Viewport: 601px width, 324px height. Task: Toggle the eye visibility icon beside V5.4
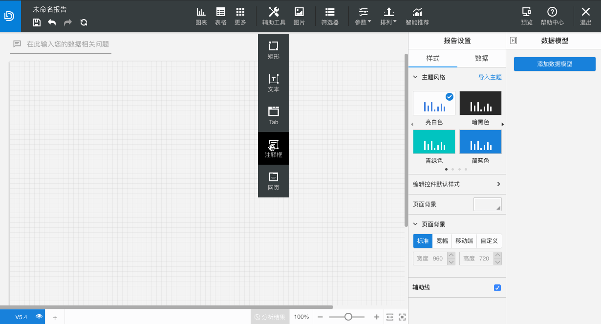(x=39, y=317)
